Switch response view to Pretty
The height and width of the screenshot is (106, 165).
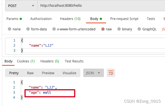point(14,73)
